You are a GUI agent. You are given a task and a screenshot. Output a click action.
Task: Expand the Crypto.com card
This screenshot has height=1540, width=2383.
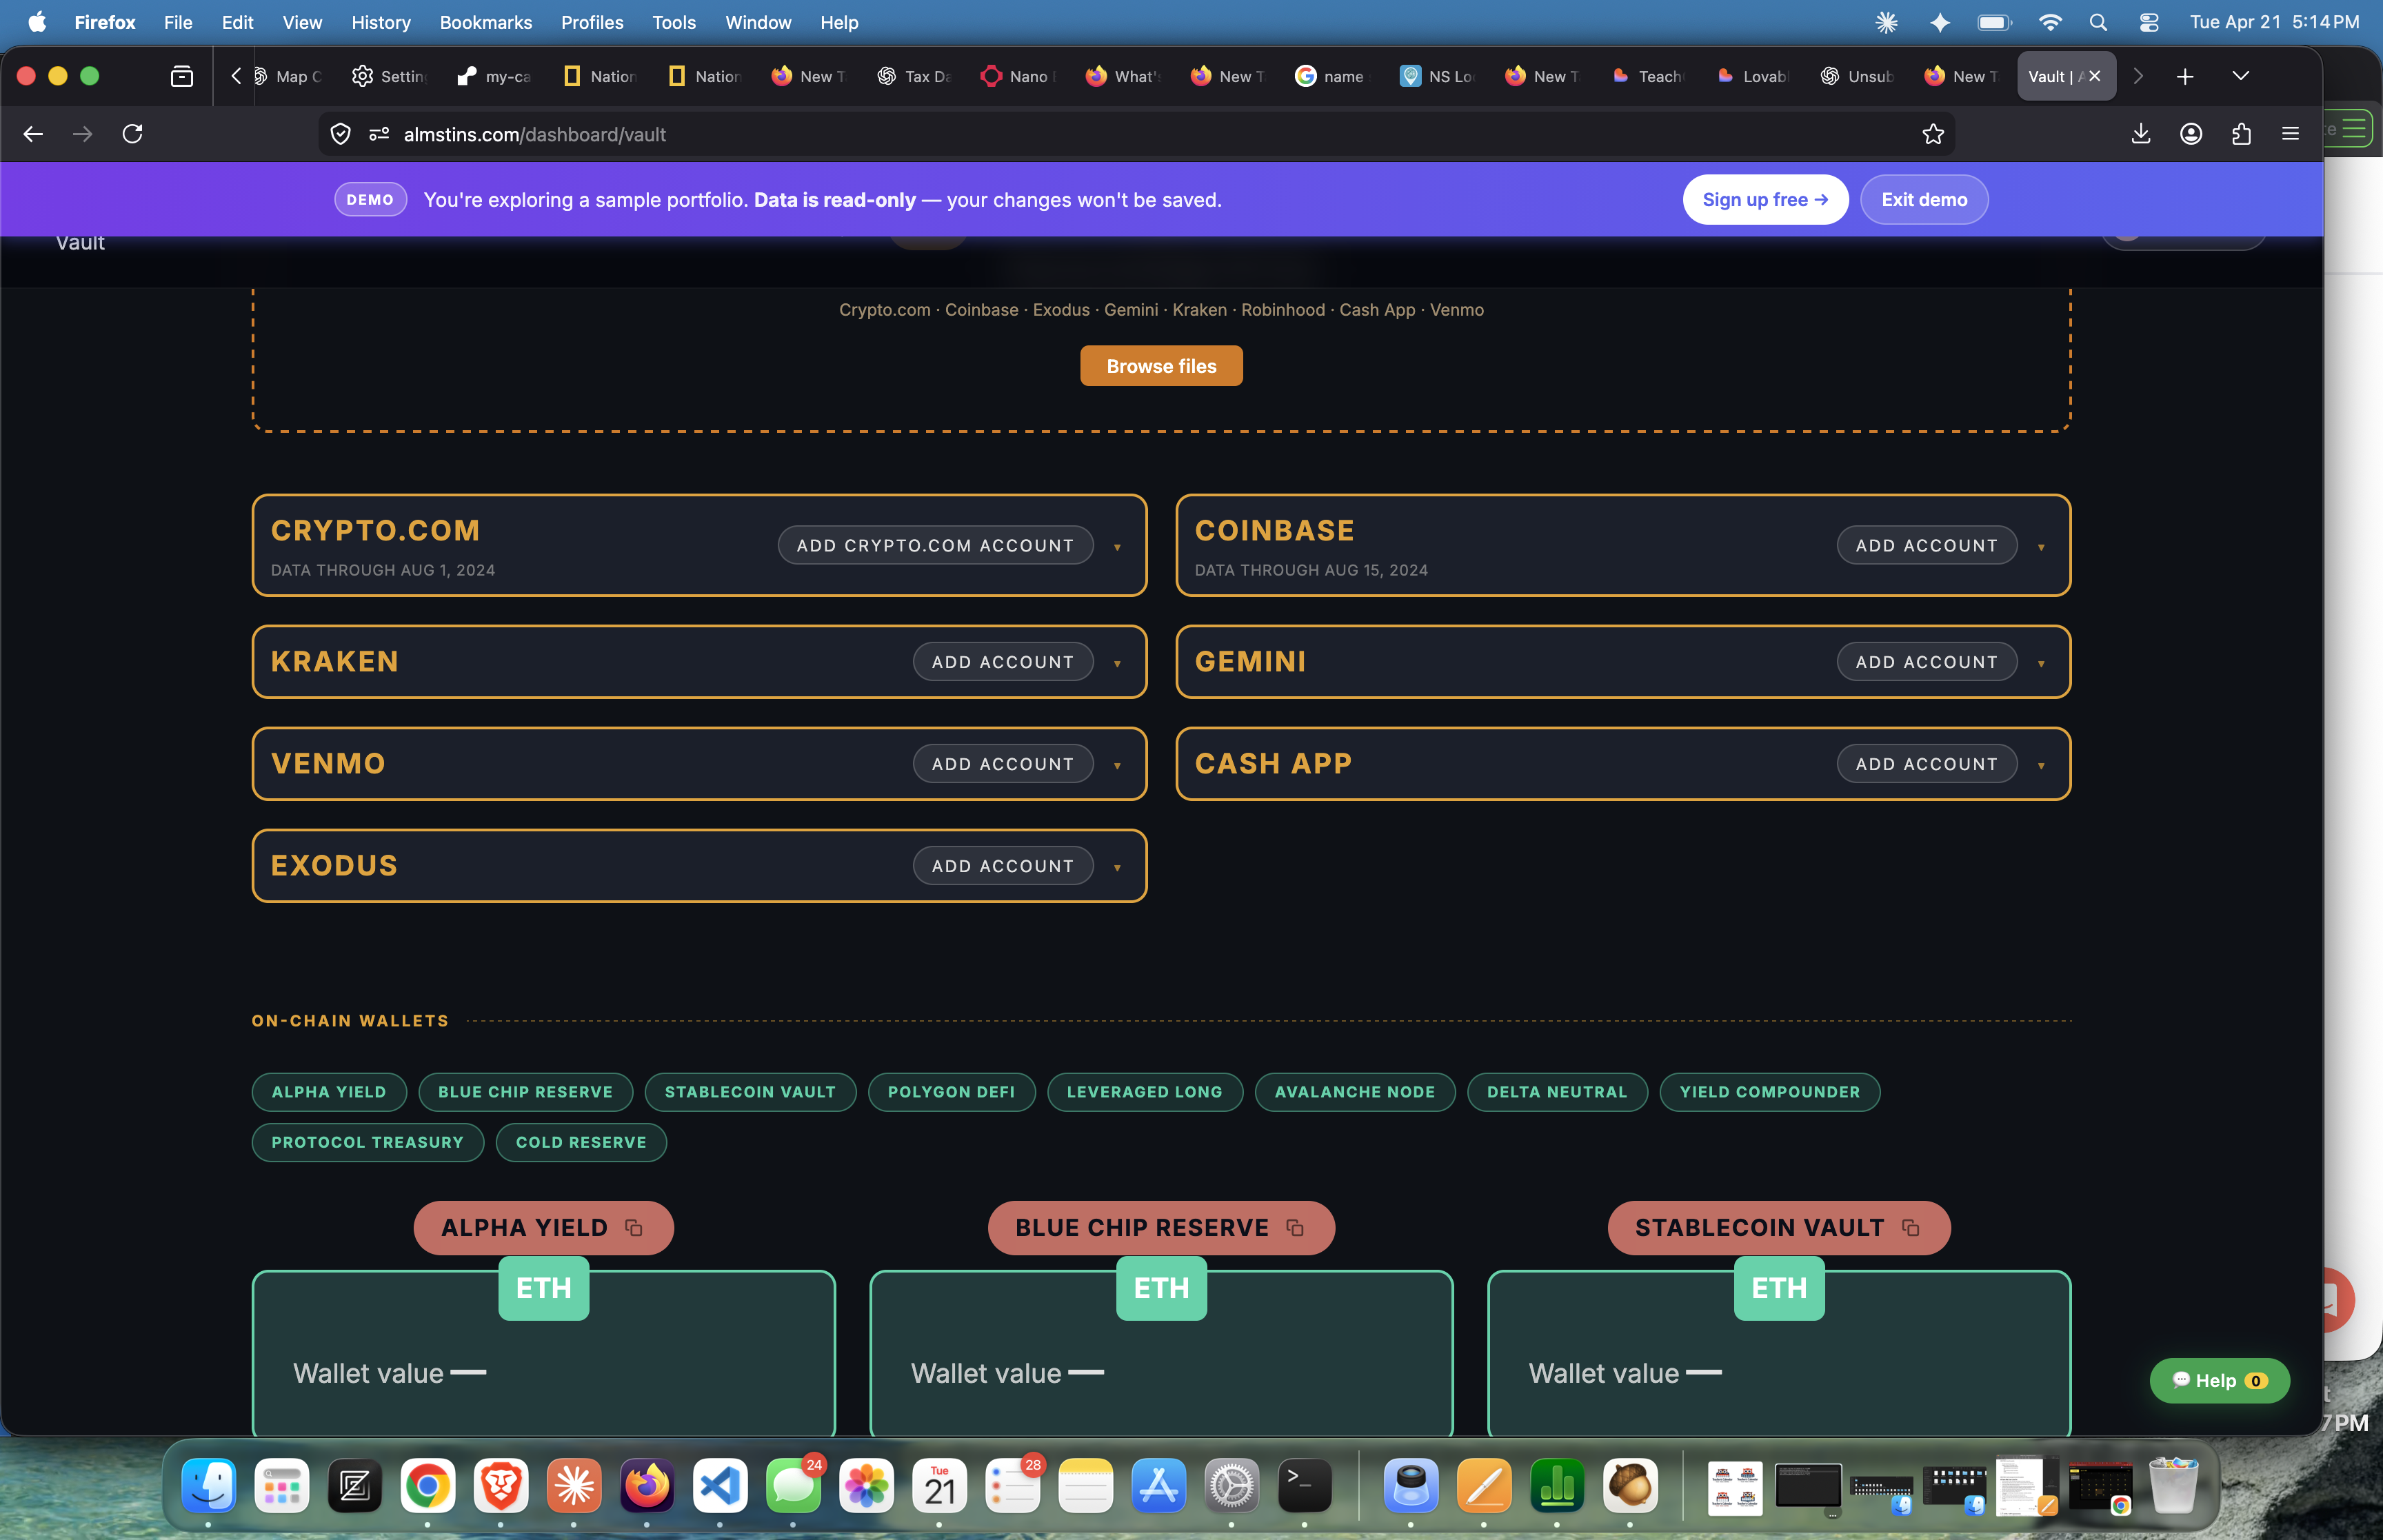1117,547
